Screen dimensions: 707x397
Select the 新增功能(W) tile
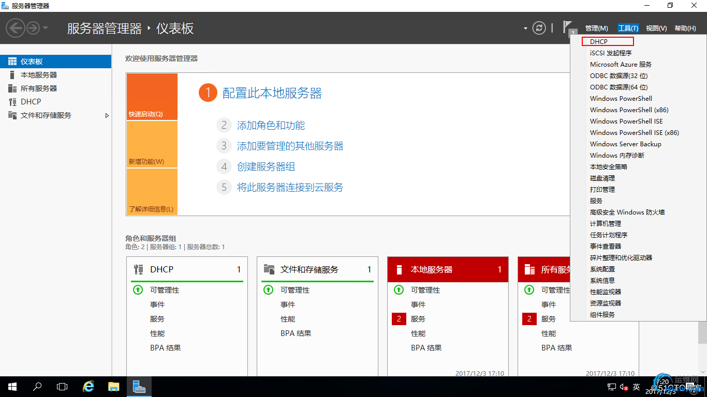pyautogui.click(x=152, y=144)
